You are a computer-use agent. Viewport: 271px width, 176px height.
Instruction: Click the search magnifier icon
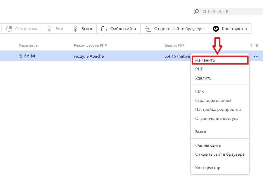pyautogui.click(x=196, y=11)
